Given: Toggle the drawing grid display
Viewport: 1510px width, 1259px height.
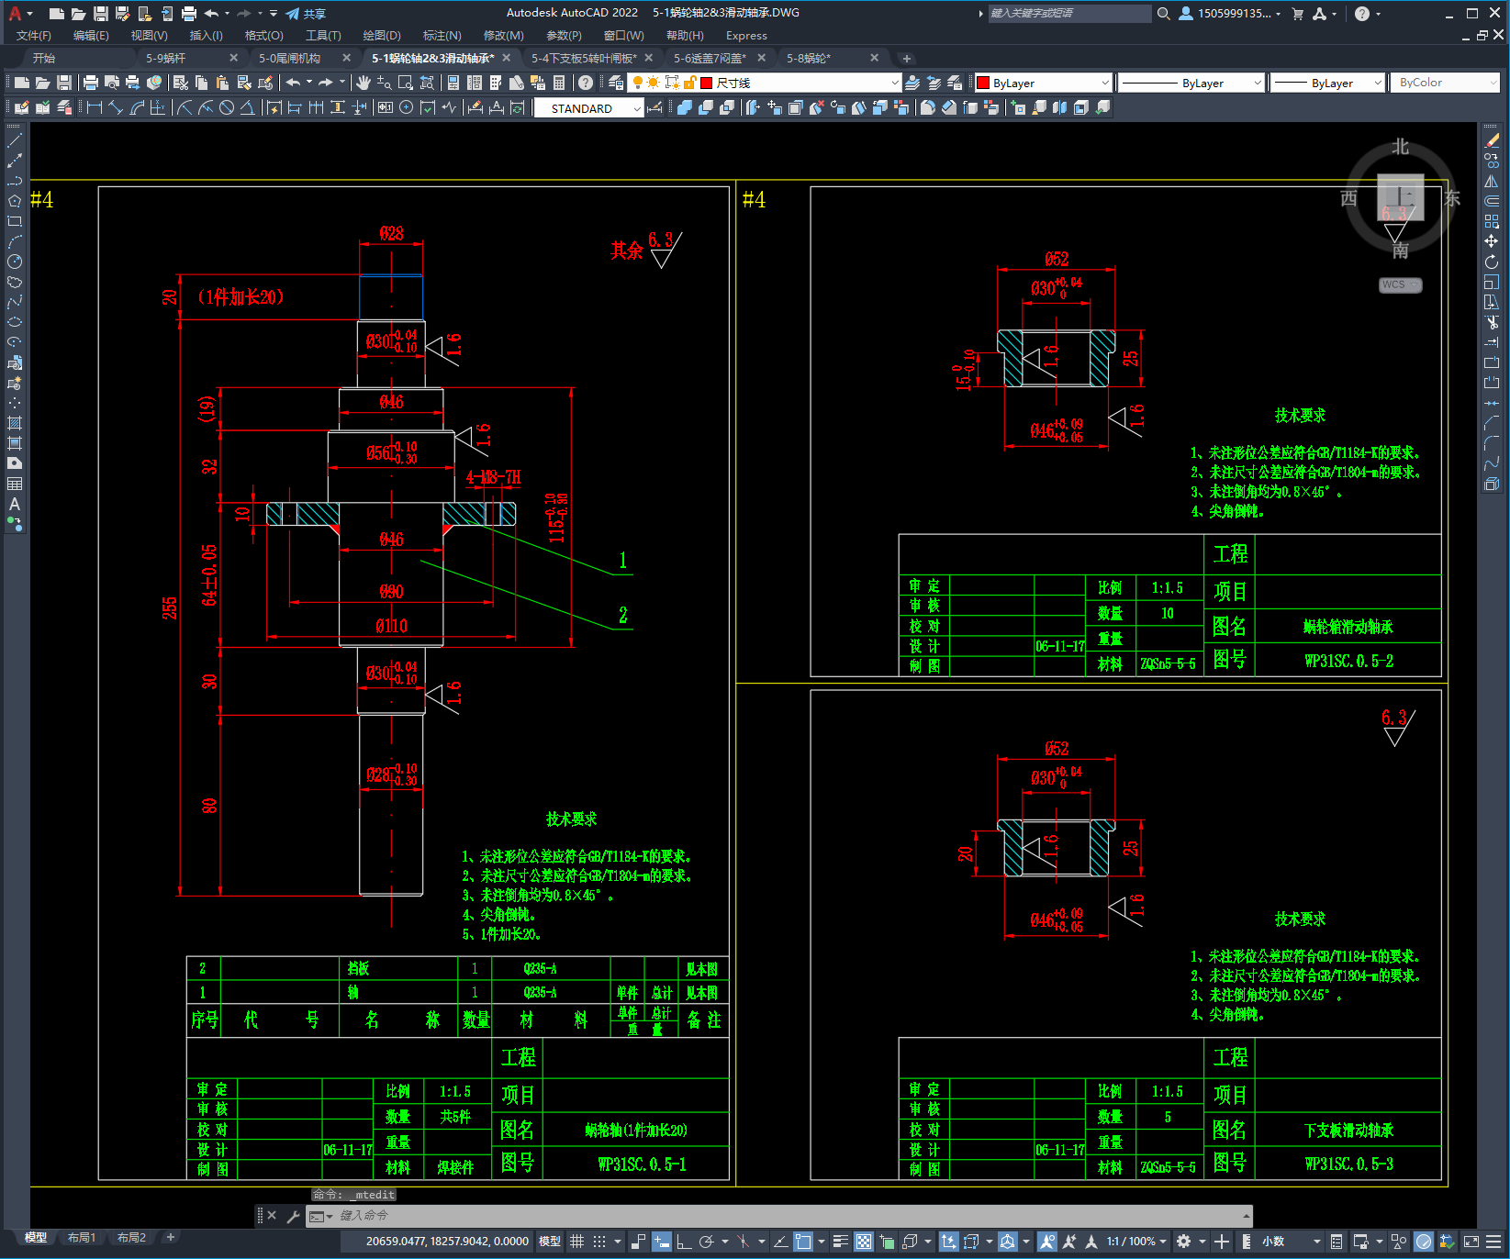Looking at the screenshot, I should point(577,1242).
